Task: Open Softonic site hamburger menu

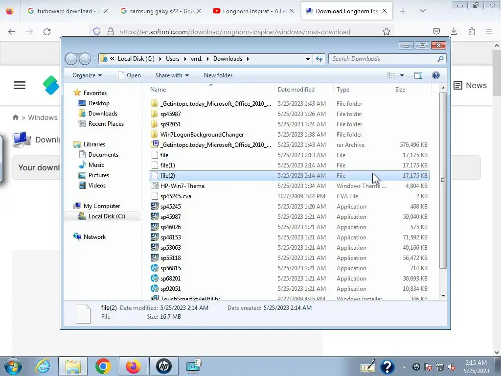Action: pyautogui.click(x=20, y=85)
